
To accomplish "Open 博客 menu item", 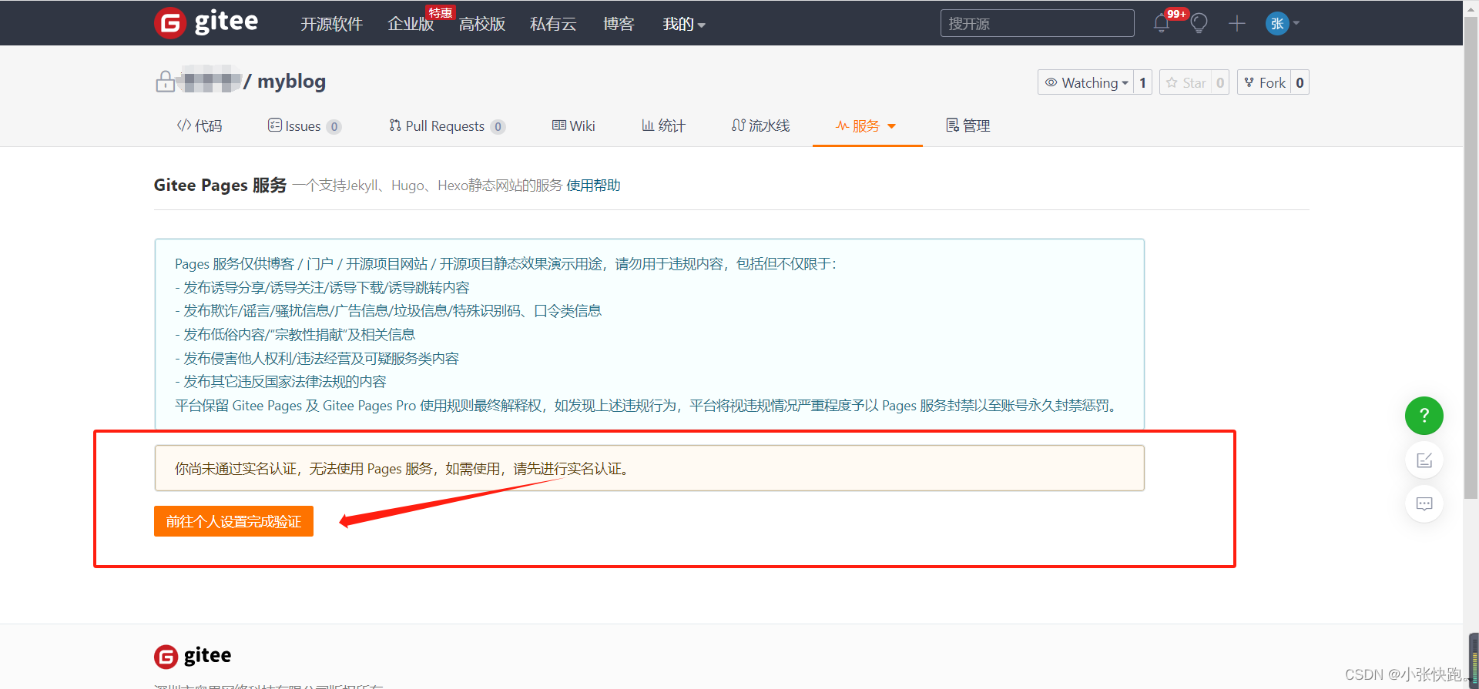I will point(619,24).
